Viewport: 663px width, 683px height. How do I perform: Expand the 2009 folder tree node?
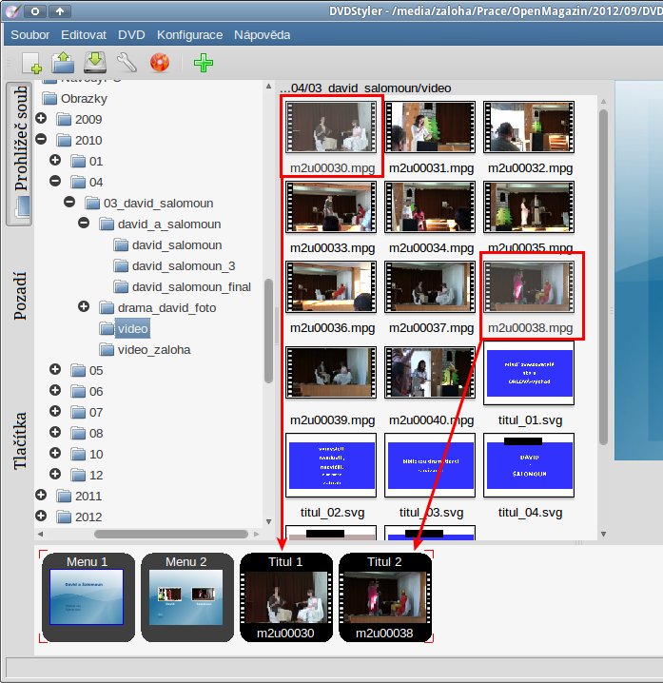(41, 119)
